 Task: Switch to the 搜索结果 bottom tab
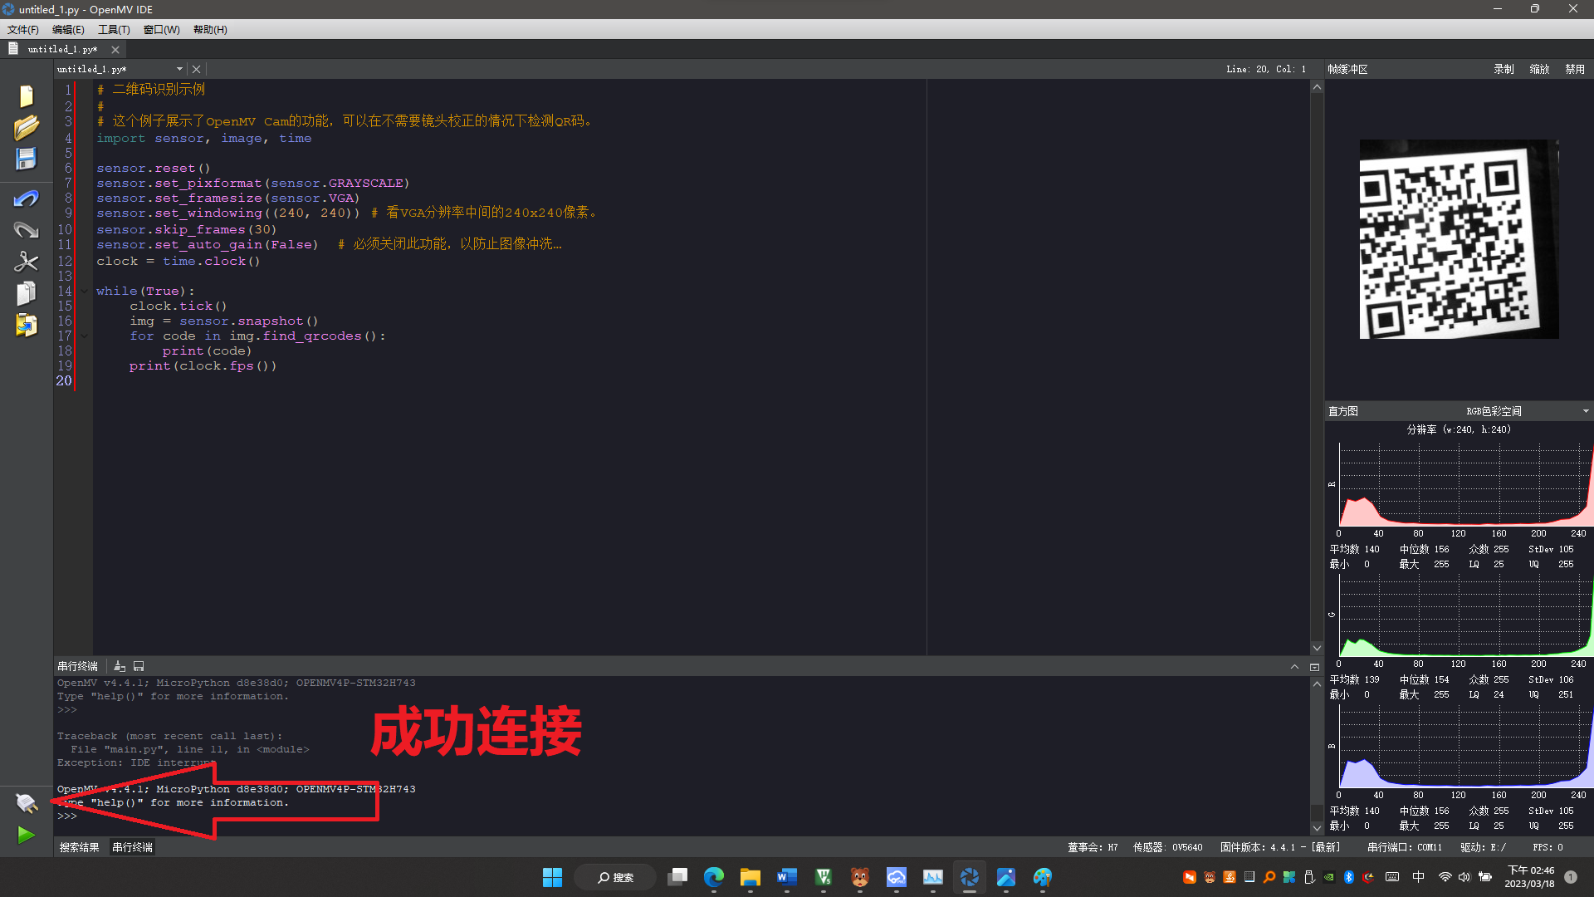79,847
